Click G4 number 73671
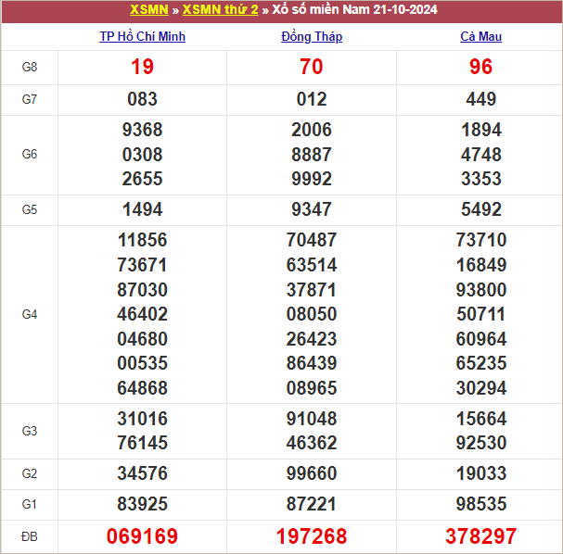Viewport: 563px width, 554px height. tap(142, 265)
